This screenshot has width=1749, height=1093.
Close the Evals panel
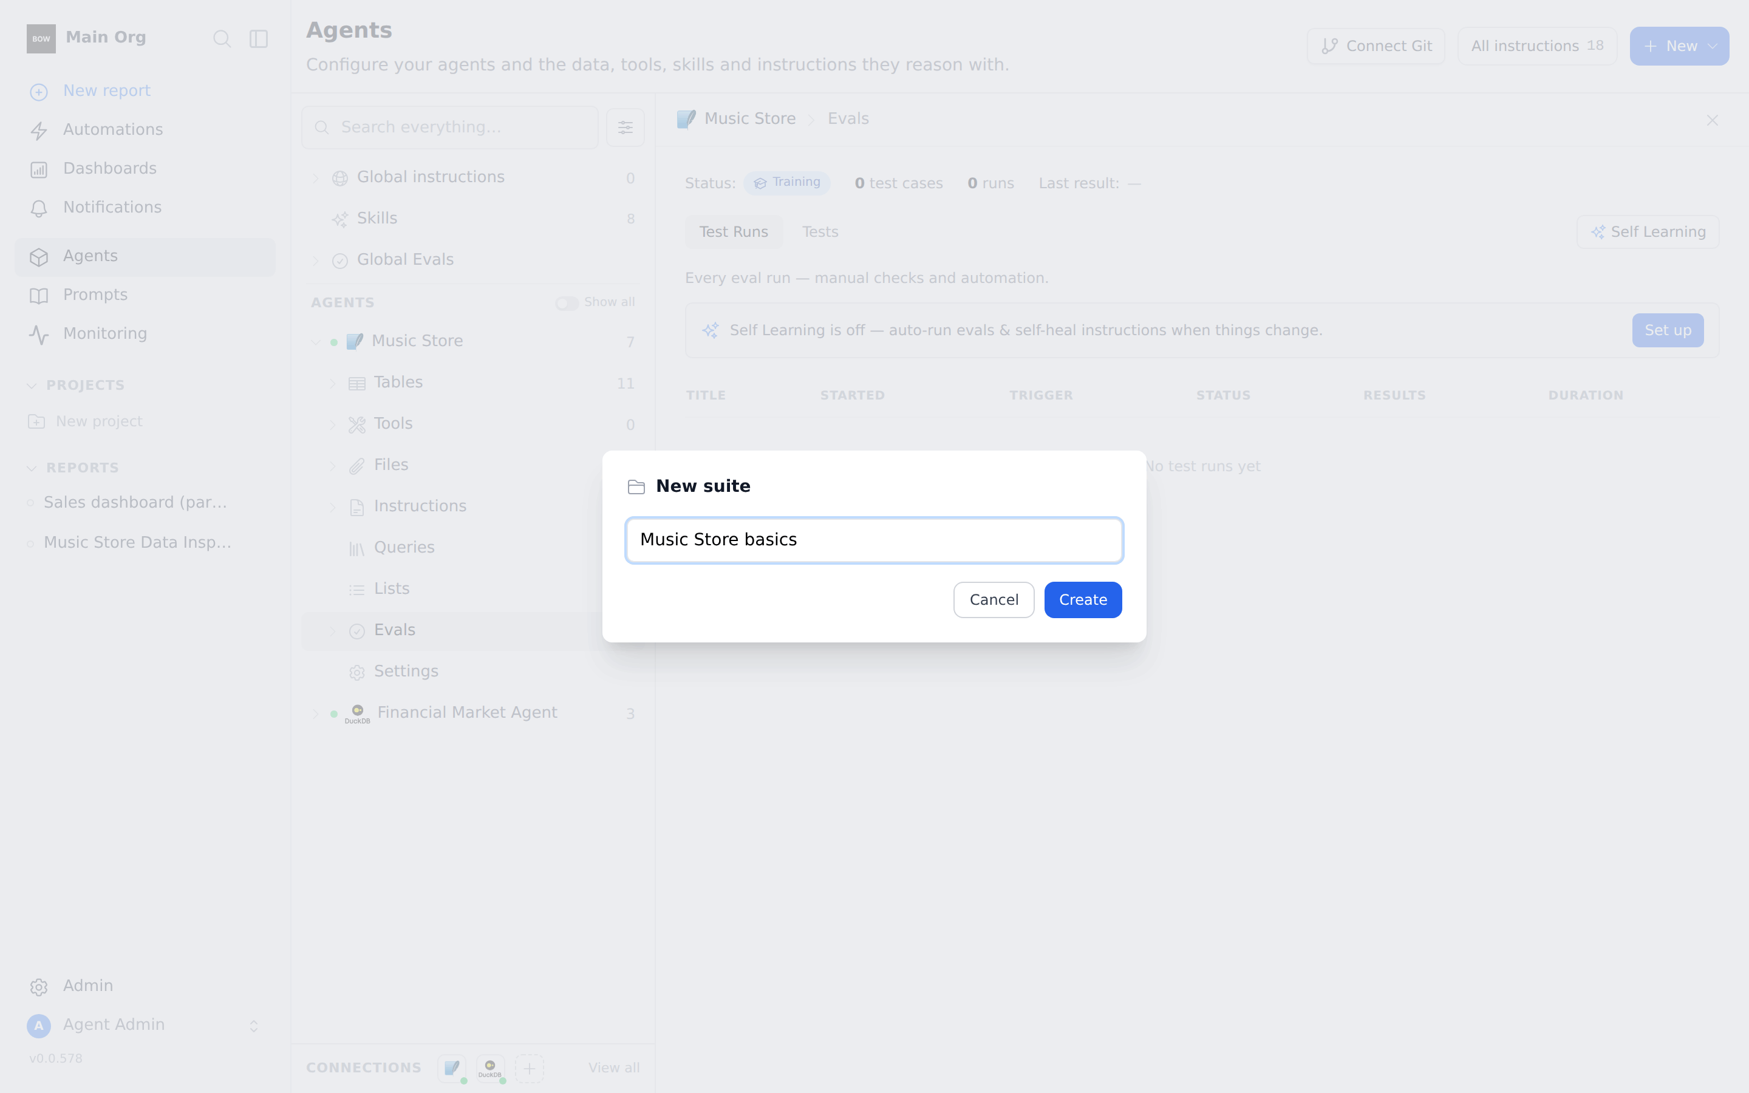1711,120
